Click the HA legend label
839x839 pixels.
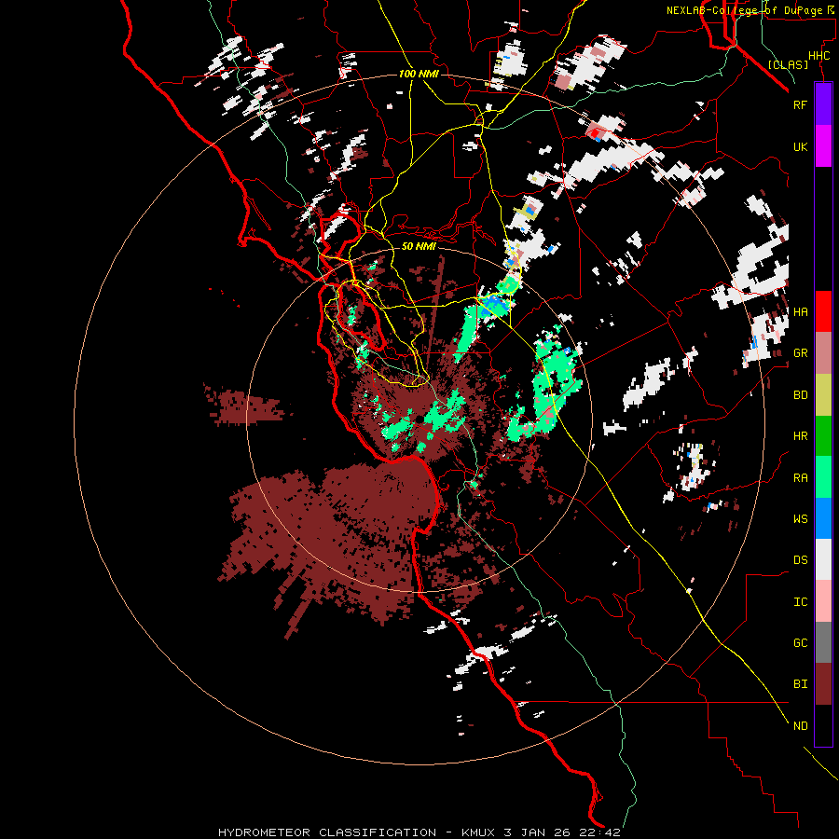[x=800, y=311]
